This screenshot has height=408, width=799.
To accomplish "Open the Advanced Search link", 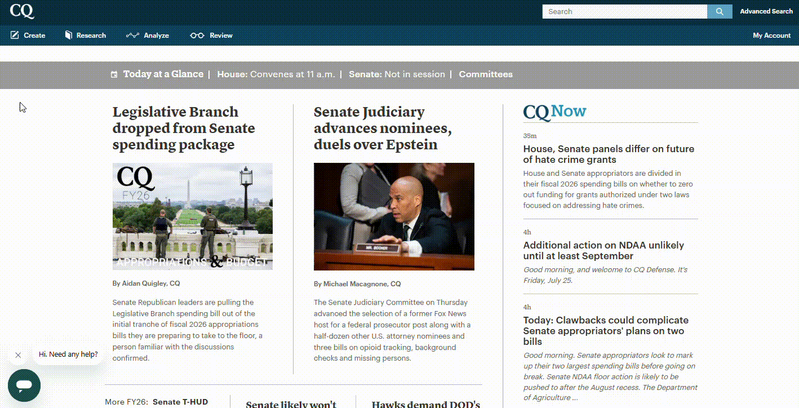I will pos(766,11).
